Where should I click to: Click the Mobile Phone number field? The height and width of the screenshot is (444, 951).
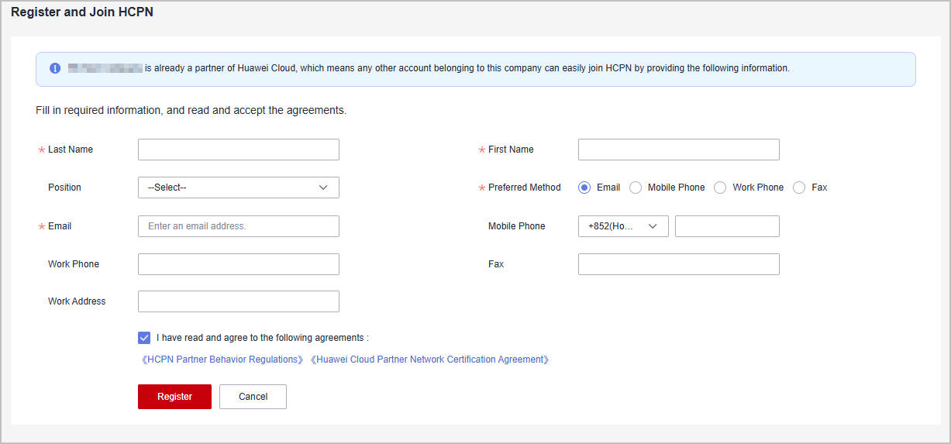pyautogui.click(x=727, y=226)
